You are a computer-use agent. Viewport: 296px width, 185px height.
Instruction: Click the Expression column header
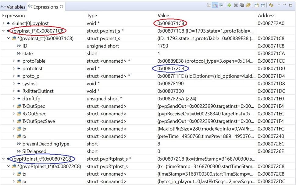tap(13, 16)
